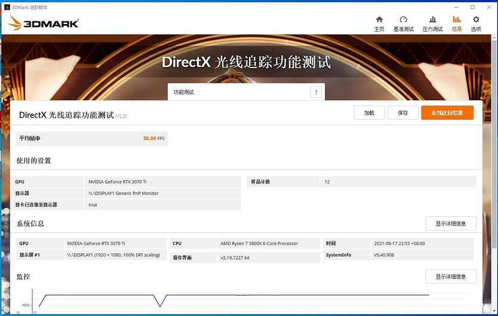Click the SystemInfo v5.40.908 value
The height and width of the screenshot is (316, 498).
tap(384, 254)
